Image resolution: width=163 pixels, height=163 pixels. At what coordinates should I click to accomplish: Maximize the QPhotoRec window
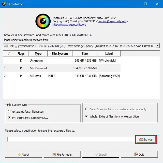[145, 4]
